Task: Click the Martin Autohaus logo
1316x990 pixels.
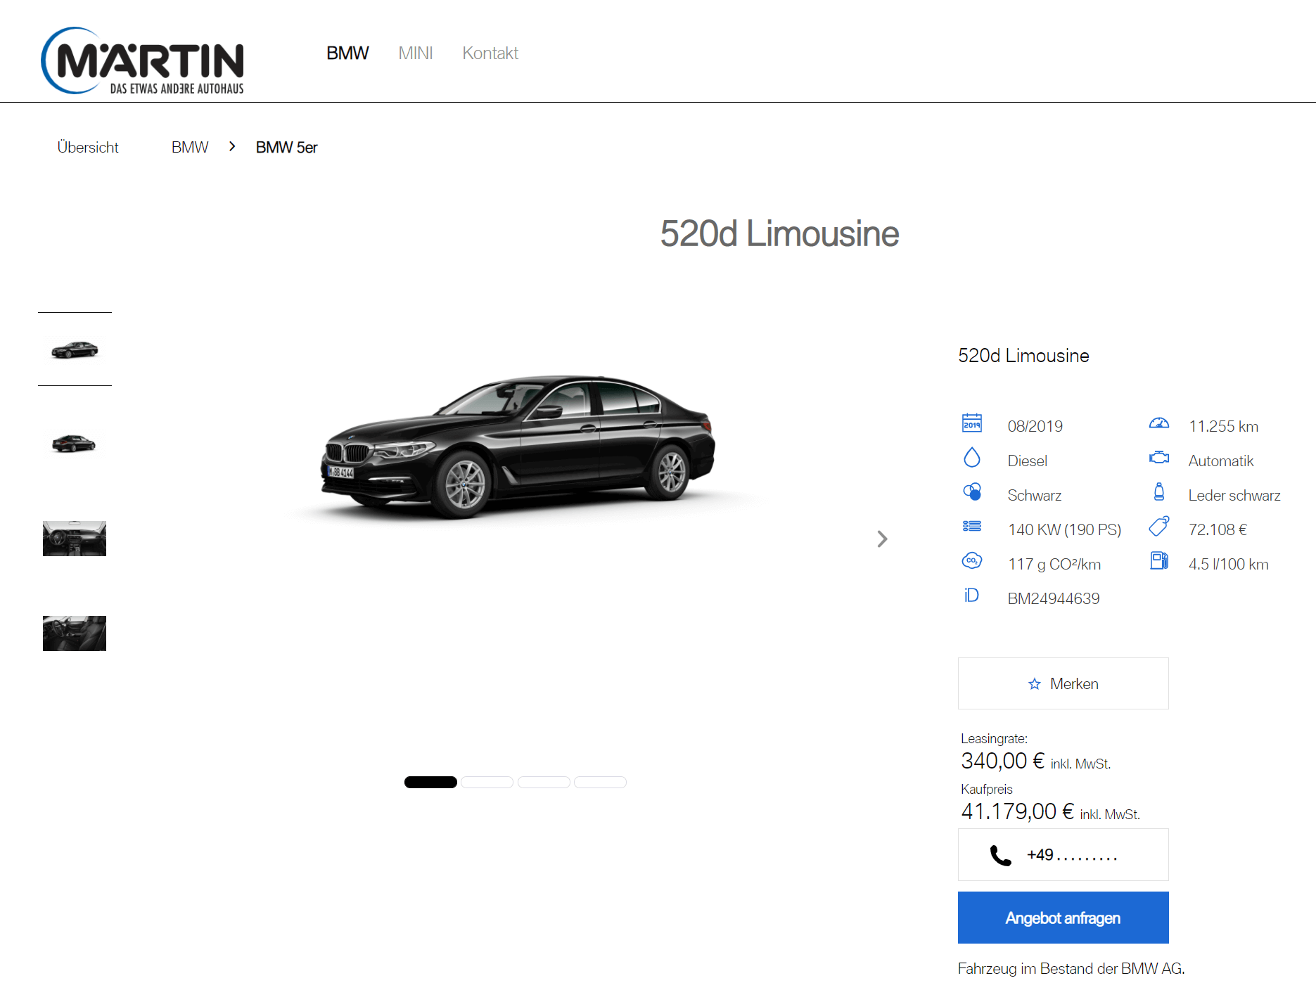Action: click(143, 60)
